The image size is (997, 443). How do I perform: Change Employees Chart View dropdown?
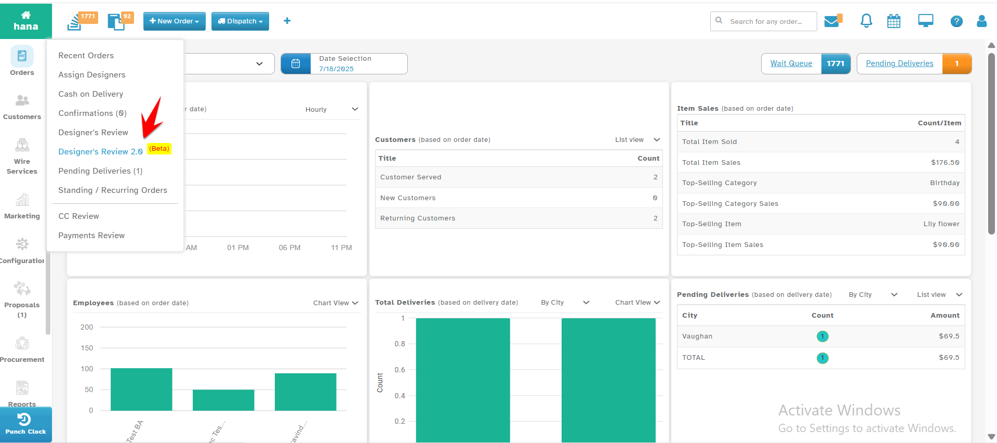[336, 303]
